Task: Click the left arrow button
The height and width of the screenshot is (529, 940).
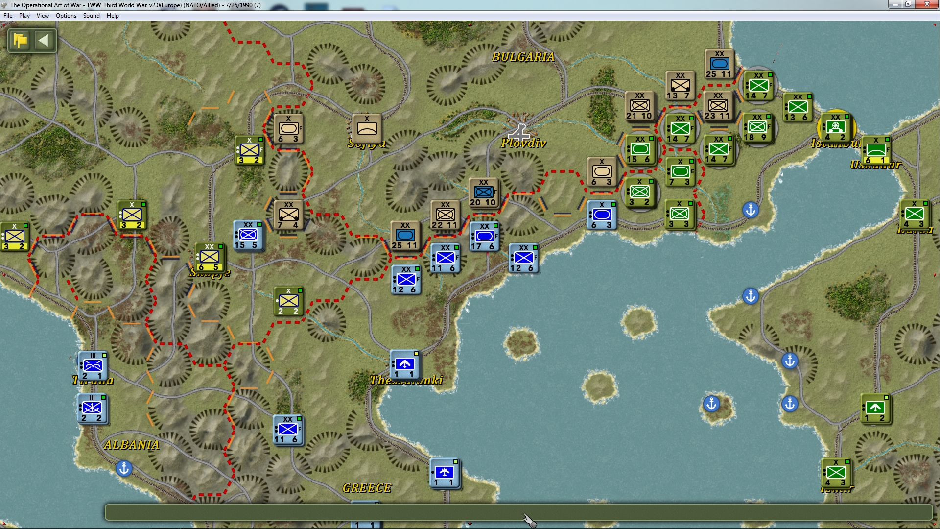Action: (x=44, y=40)
